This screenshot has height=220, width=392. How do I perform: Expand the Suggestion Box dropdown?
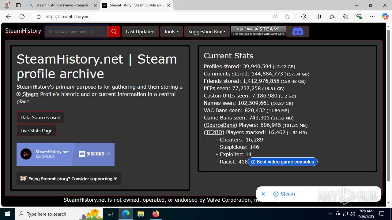pos(207,31)
